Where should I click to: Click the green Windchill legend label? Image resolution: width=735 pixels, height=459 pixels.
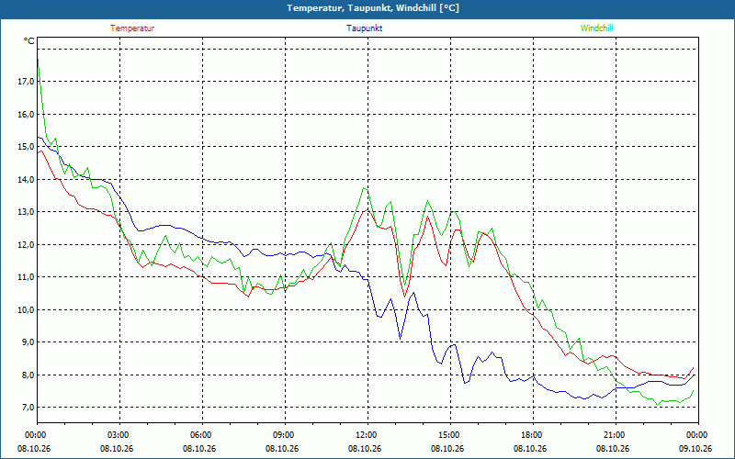596,28
